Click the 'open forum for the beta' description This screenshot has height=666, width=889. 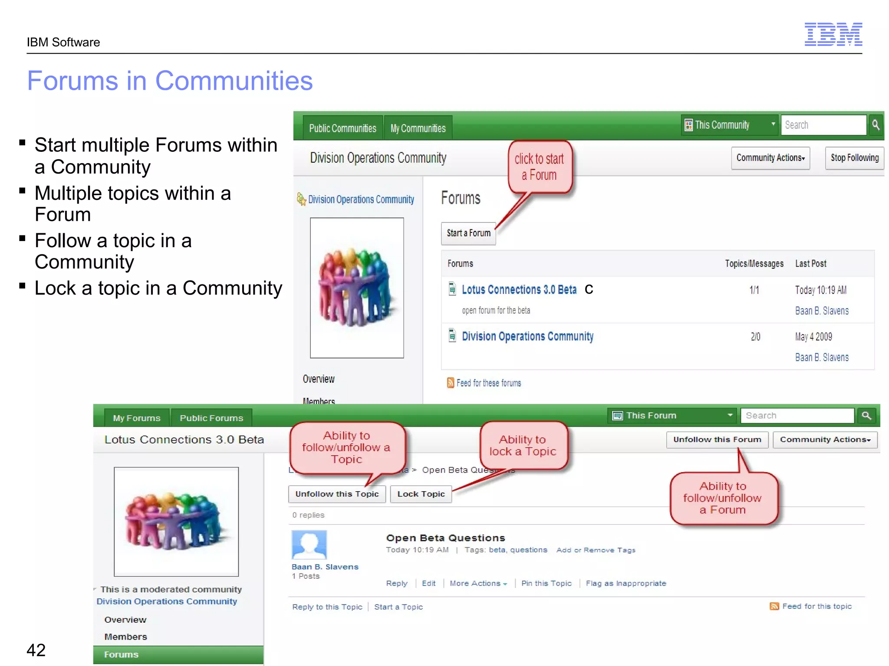click(x=496, y=310)
